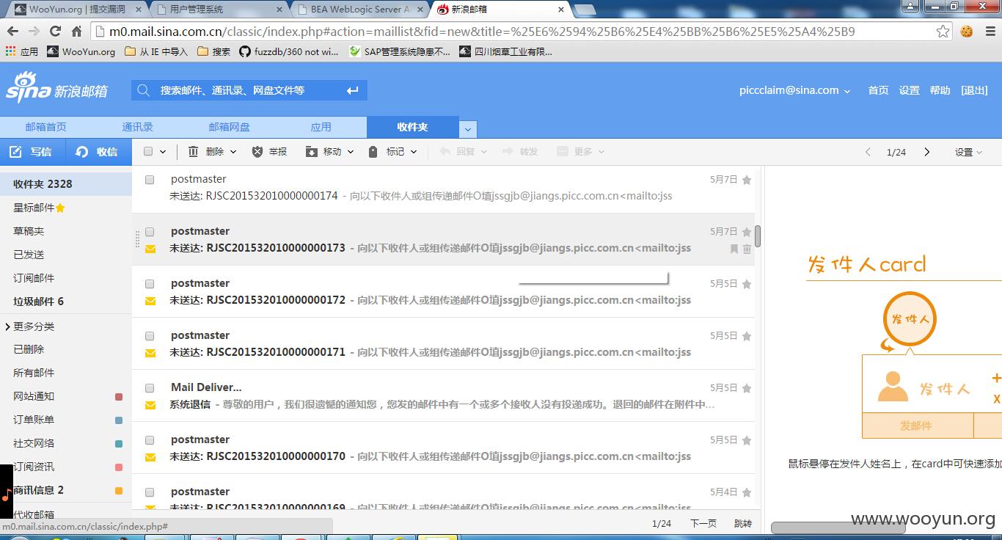Click 首页 link in header

878,90
